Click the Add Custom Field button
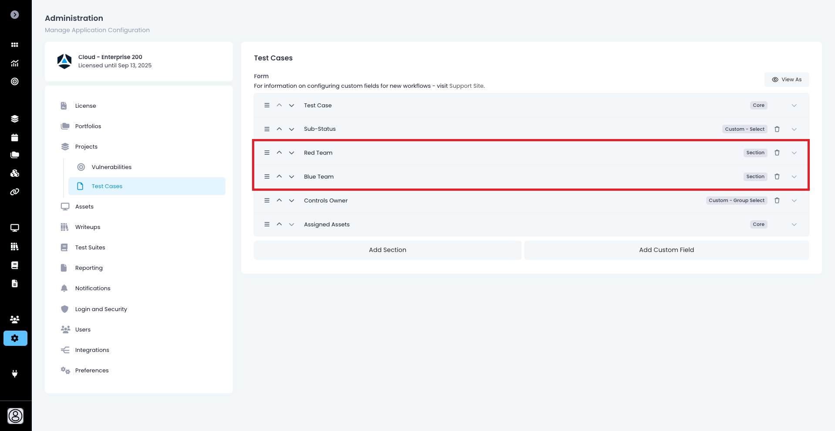This screenshot has width=835, height=431. coord(666,250)
